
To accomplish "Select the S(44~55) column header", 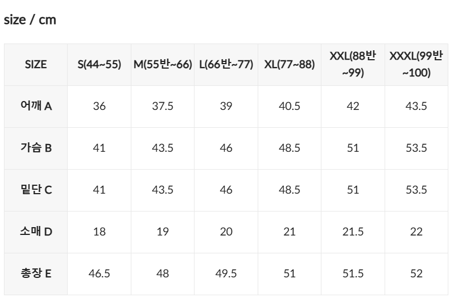I will click(100, 65).
